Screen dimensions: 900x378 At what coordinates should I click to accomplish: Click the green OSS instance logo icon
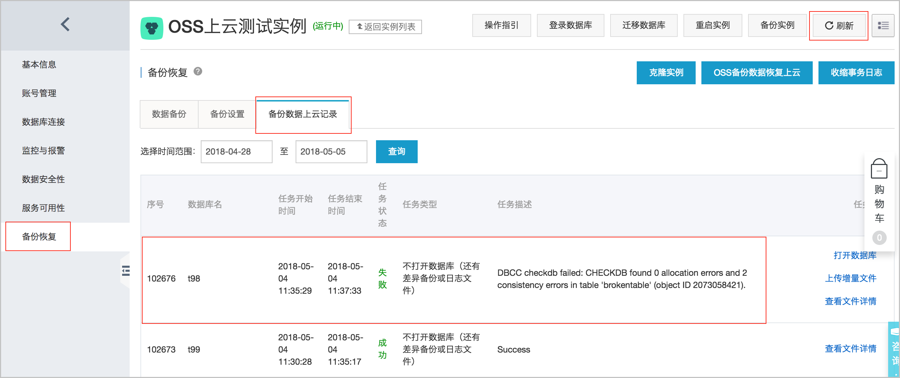(152, 28)
